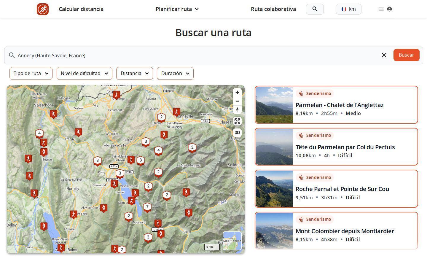This screenshot has height=267, width=427.
Task: Zoom out on the map
Action: pyautogui.click(x=237, y=101)
